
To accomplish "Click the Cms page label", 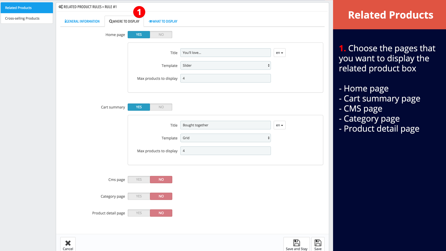I will [x=117, y=180].
